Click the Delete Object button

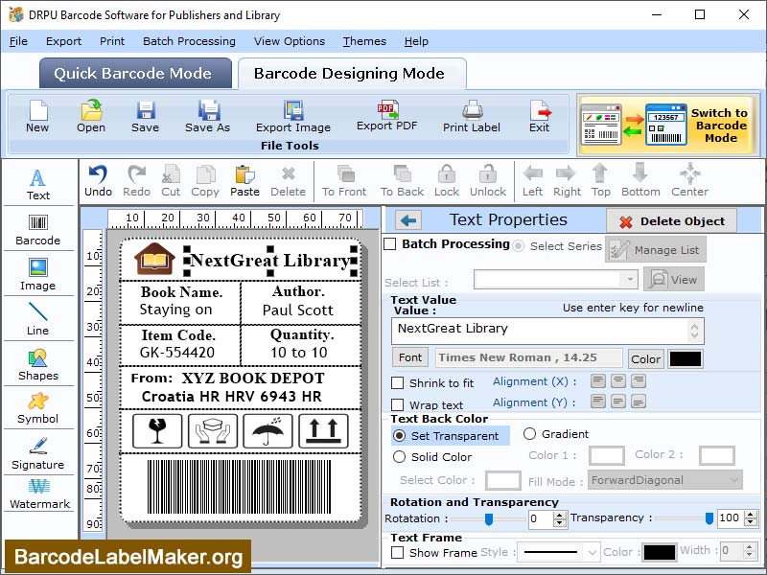(671, 219)
